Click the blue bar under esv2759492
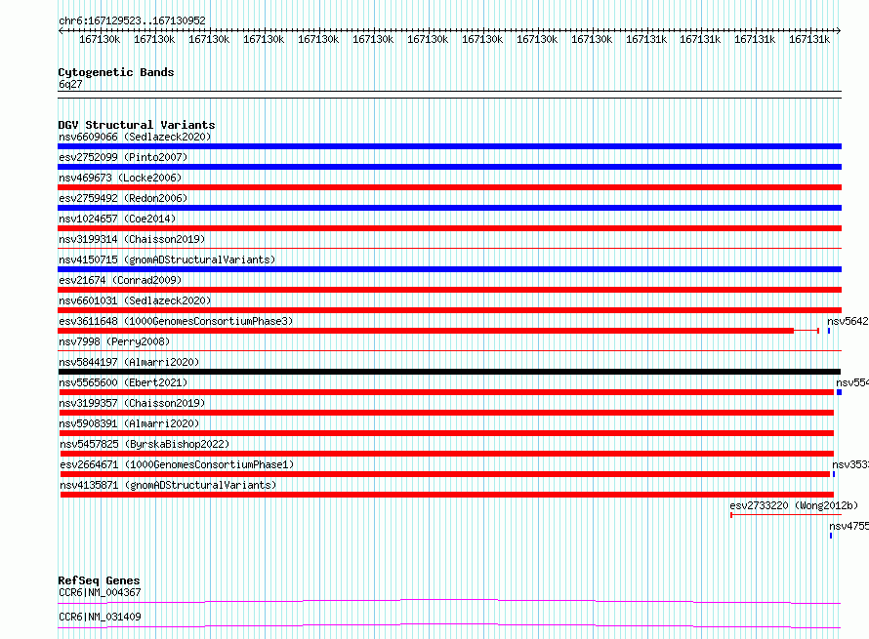The height and width of the screenshot is (639, 869). click(449, 208)
